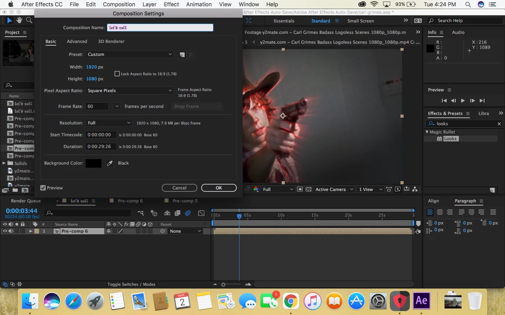
Task: Pick background color with the eyedropper
Action: point(110,163)
